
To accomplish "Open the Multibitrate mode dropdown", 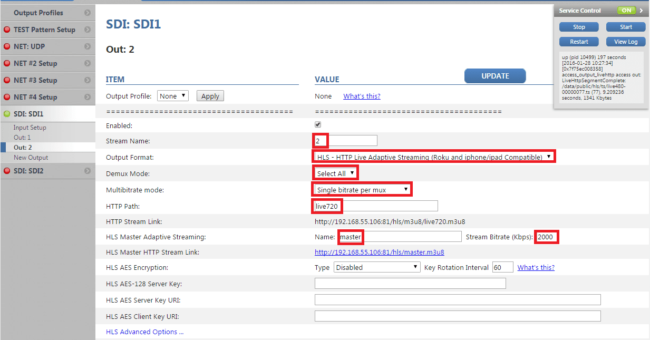I will pos(362,190).
